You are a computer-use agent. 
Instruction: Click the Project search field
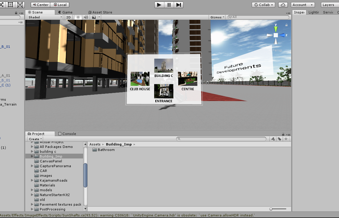(x=221, y=139)
